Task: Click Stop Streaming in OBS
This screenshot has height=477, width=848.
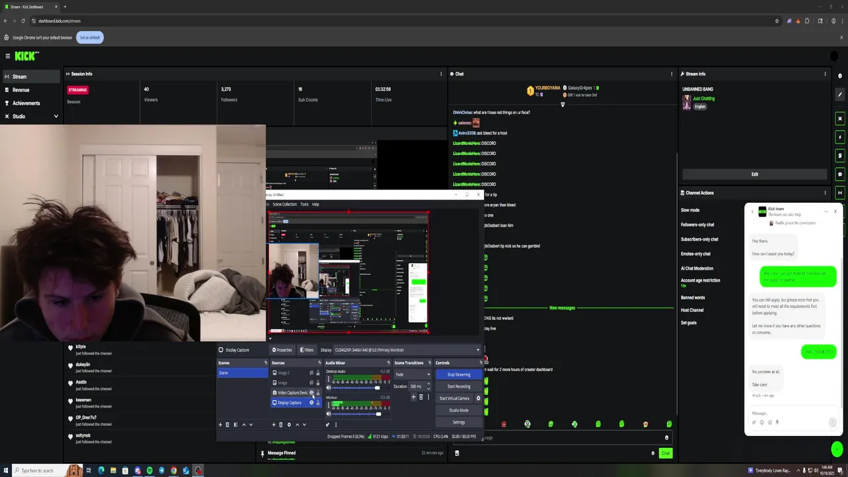Action: click(x=458, y=374)
